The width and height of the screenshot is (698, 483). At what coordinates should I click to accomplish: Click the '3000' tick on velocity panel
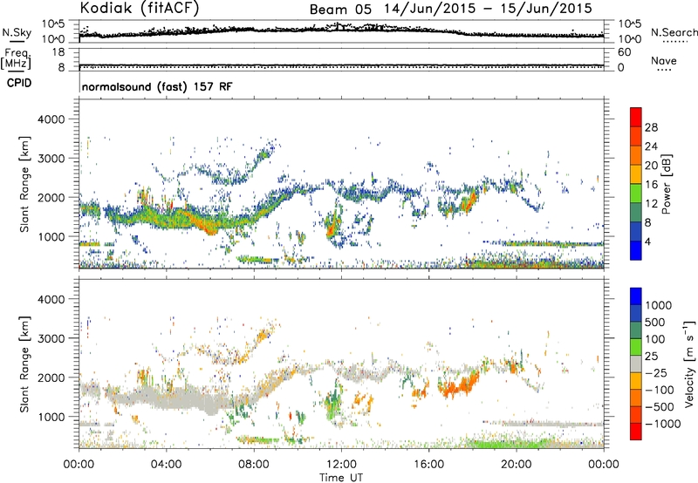point(51,338)
